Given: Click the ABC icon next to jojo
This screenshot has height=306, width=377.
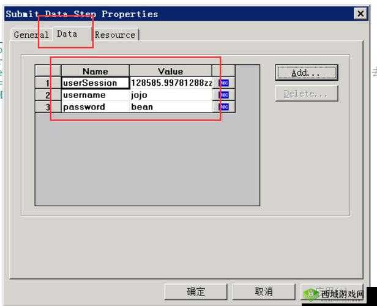Looking at the screenshot, I should pos(224,95).
